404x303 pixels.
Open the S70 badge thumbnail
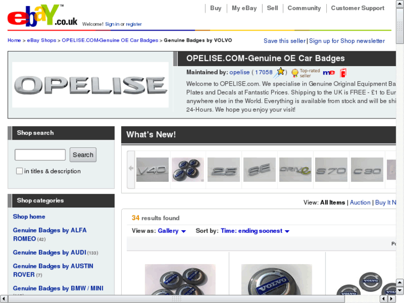click(x=331, y=170)
